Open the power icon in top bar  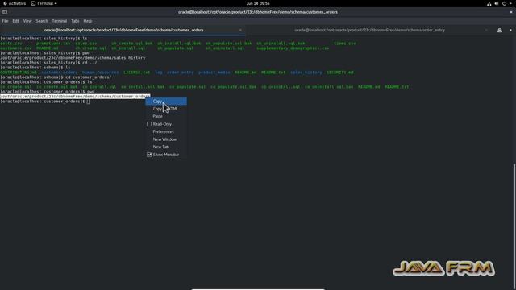tap(504, 3)
